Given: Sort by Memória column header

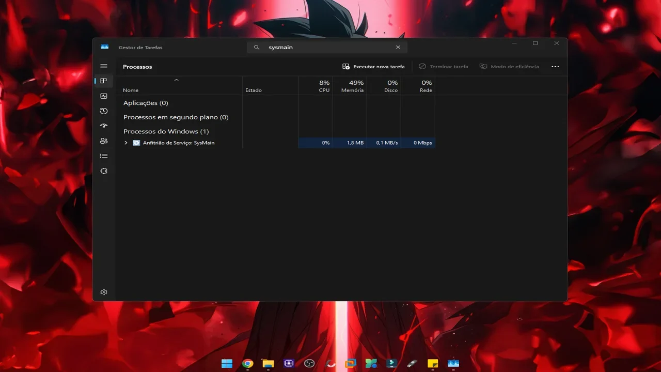Looking at the screenshot, I should click(350, 86).
